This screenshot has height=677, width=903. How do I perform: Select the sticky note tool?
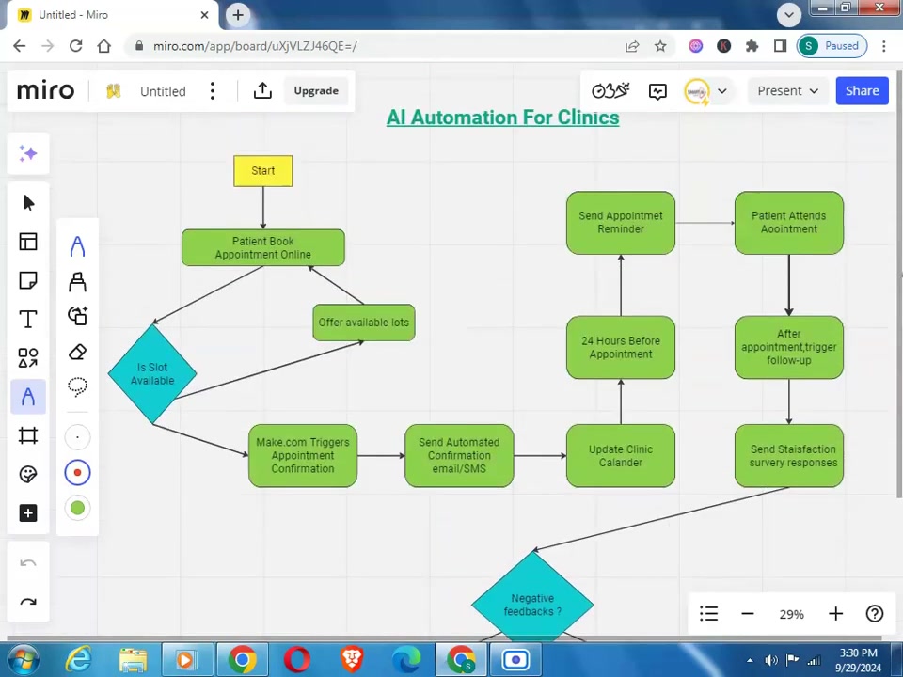point(27,280)
